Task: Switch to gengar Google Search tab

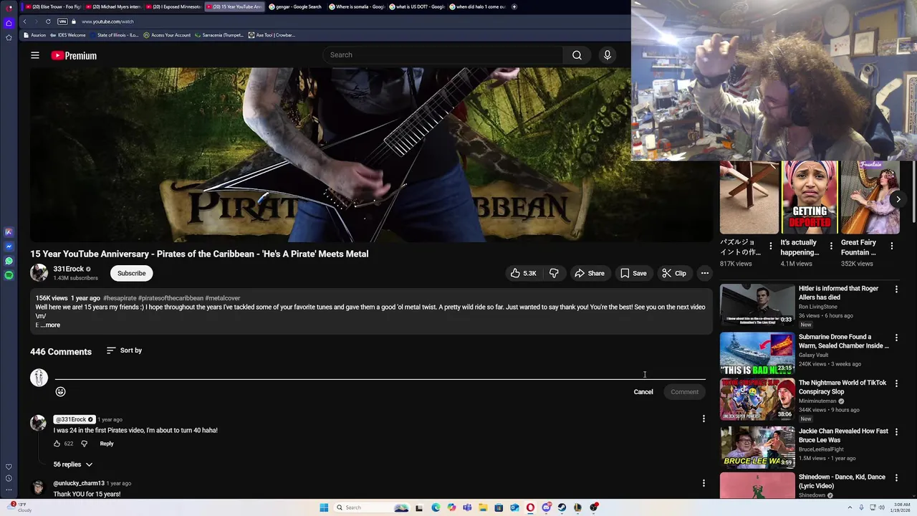Action: [294, 6]
